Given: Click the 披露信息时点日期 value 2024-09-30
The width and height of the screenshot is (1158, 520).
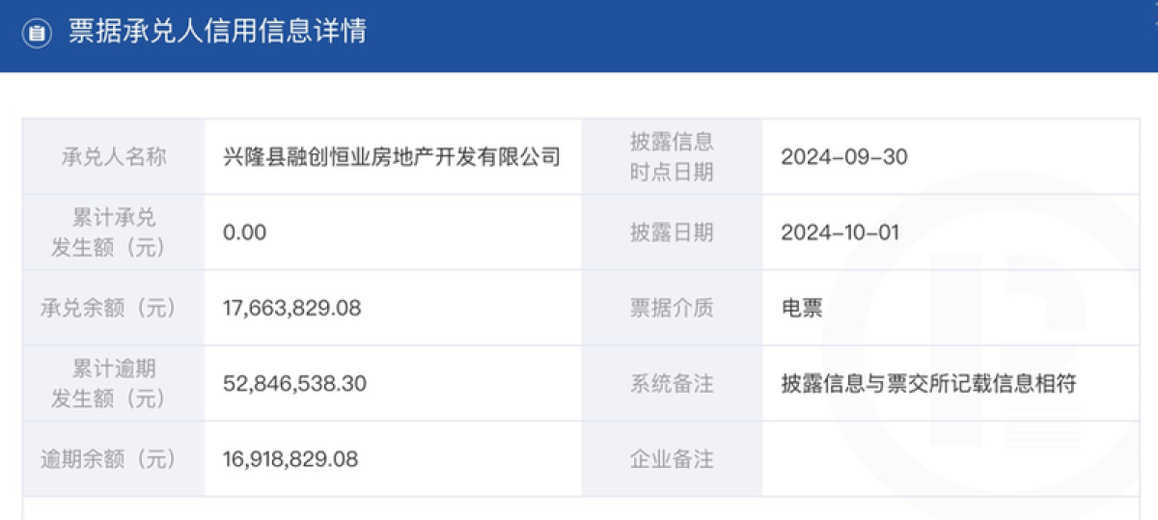Looking at the screenshot, I should click(844, 156).
